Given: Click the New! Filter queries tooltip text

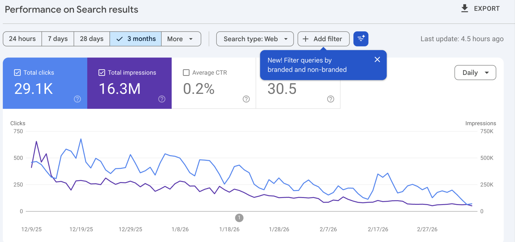Looking at the screenshot, I should [x=307, y=65].
